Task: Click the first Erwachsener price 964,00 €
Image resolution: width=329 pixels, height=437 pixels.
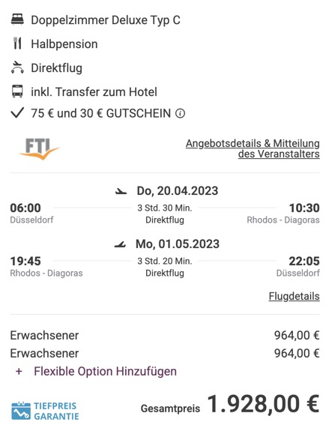Action: pos(297,335)
